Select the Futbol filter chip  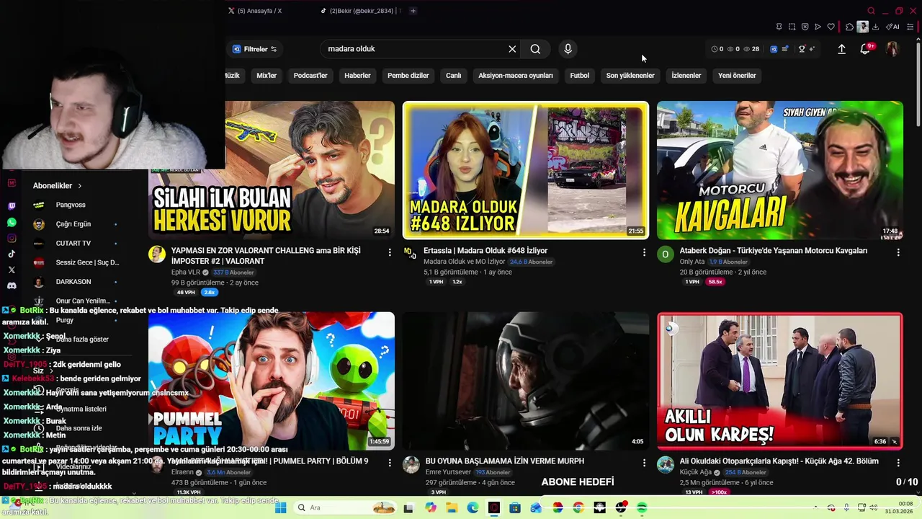579,76
